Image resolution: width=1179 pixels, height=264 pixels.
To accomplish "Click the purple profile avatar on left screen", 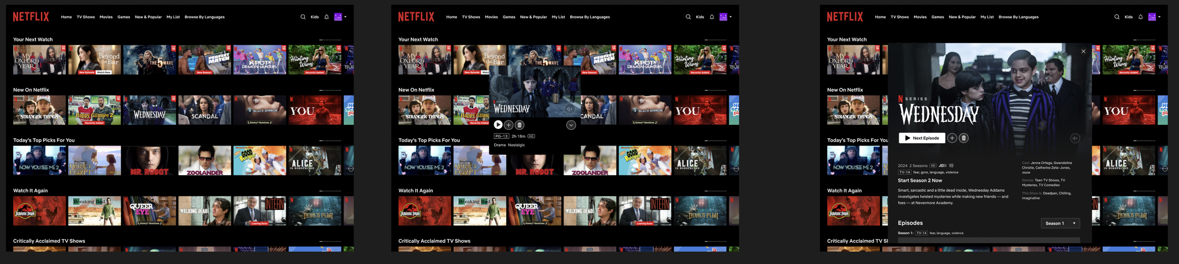I will click(x=338, y=17).
